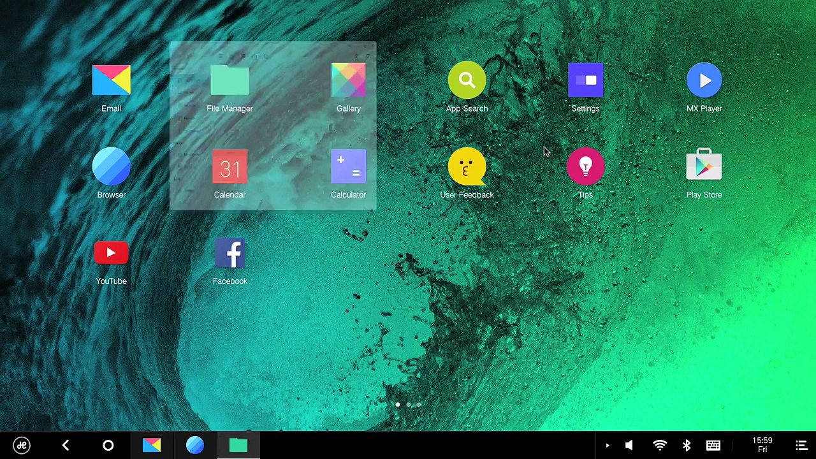Open User Feedback
816x459 pixels.
(467, 173)
